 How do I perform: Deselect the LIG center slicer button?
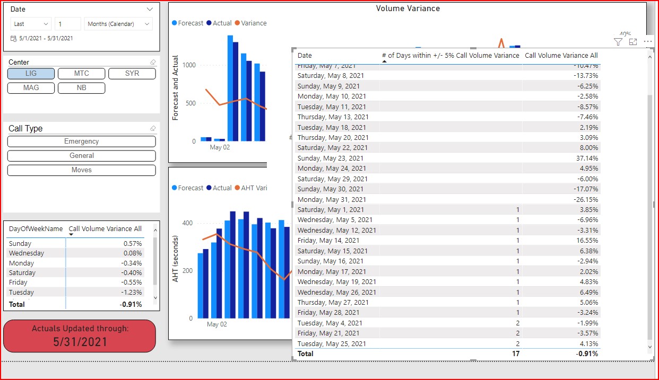[x=31, y=74]
